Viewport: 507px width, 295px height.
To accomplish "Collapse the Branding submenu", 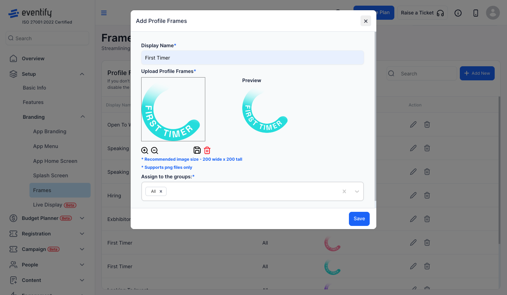I will (82, 117).
